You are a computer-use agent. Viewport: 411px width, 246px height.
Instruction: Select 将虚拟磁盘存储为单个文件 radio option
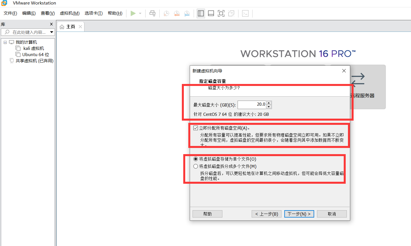[196, 159]
